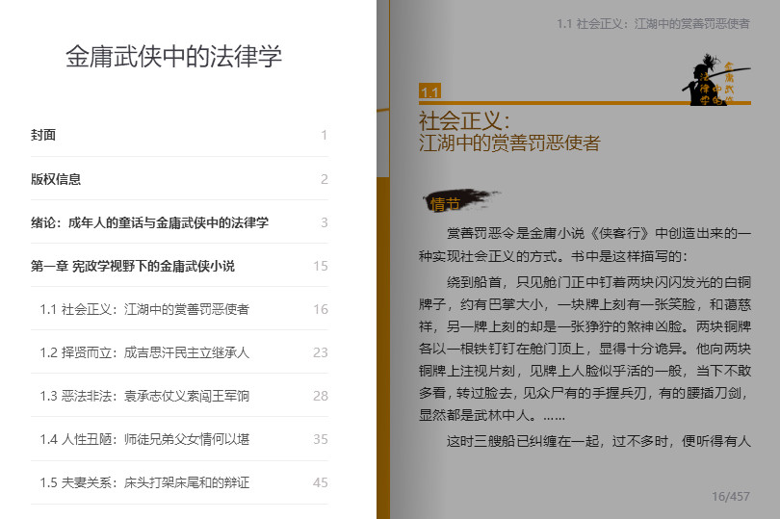Select 1.4 人性丑陋 contents entry
Image resolution: width=780 pixels, height=519 pixels.
144,439
